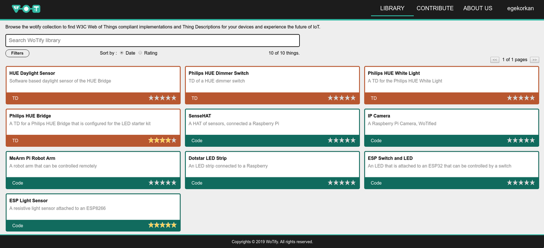Open the IP Camera card title
Screen dimensions: 544x248
pos(379,115)
